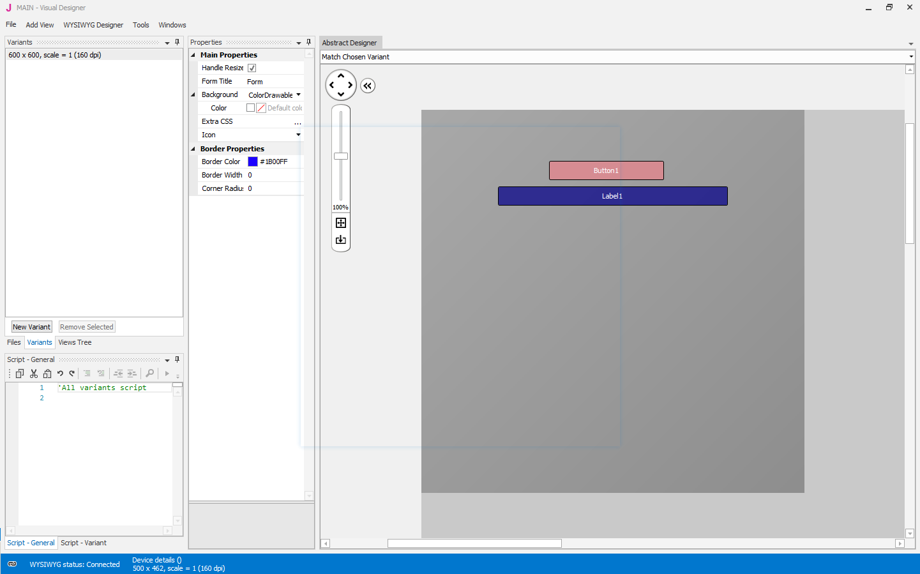Click the Corner Radius value field
This screenshot has height=574, width=920.
[x=275, y=188]
